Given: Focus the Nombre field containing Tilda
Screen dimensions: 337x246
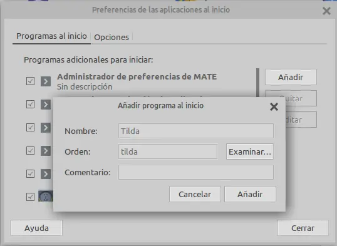Looking at the screenshot, I should coord(196,131).
